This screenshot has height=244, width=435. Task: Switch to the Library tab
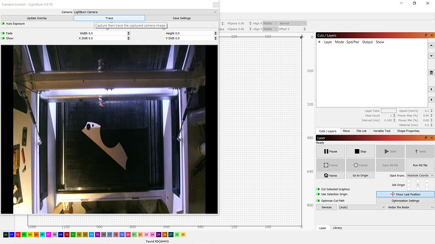click(337, 228)
